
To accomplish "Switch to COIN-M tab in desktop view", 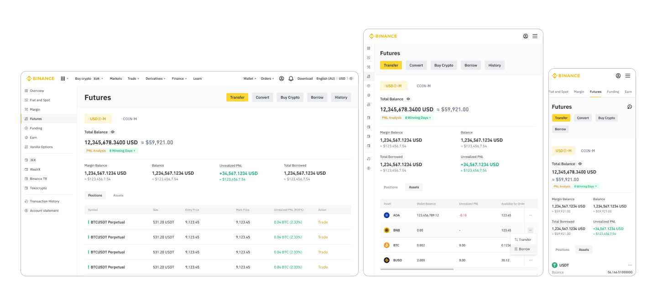I will click(130, 119).
